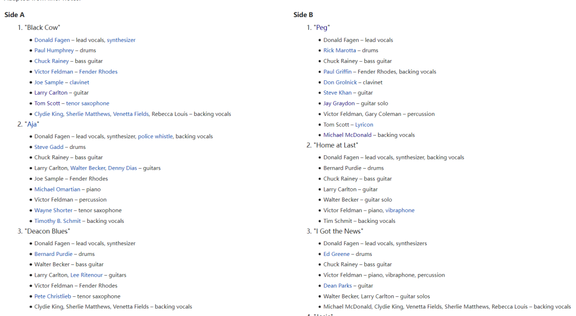Open the Joe Sample link under Black Cow
Screen dimensions: 576x316
coord(49,82)
